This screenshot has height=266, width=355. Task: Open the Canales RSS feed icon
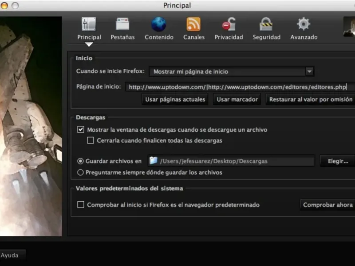click(x=193, y=24)
